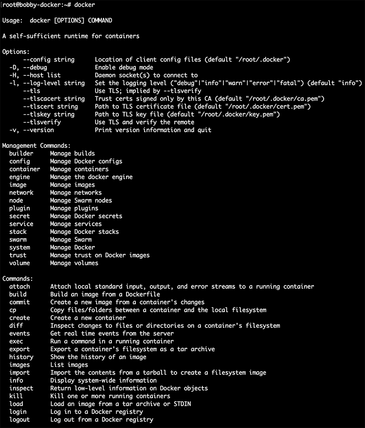Click the "history" command name
This screenshot has width=365, height=428.
(21, 357)
